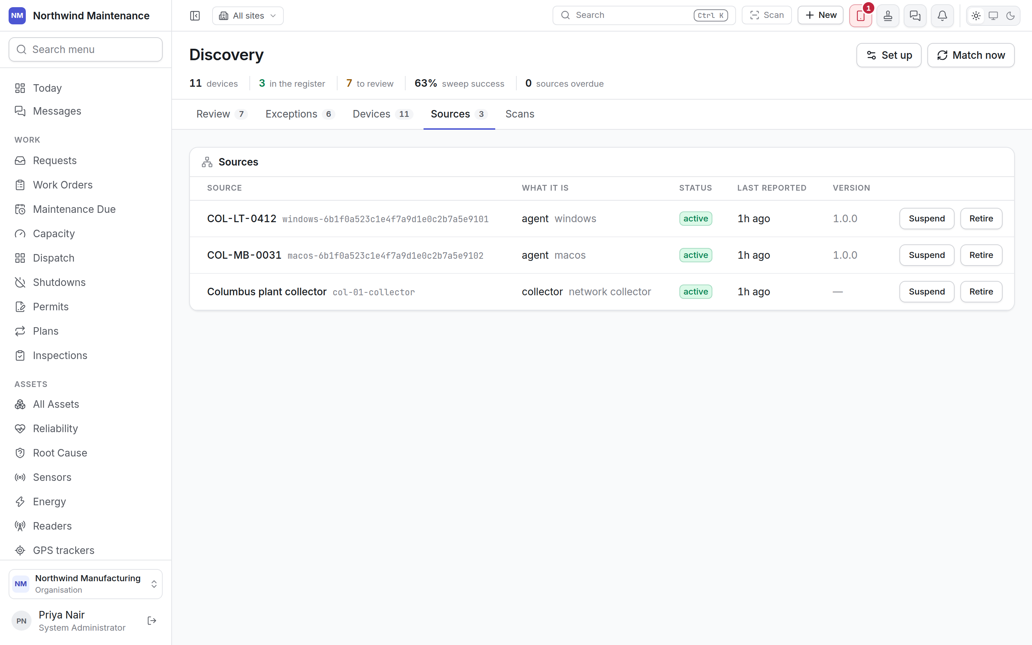The image size is (1032, 645).
Task: Select the text col-01-collector
Action: [x=374, y=292]
